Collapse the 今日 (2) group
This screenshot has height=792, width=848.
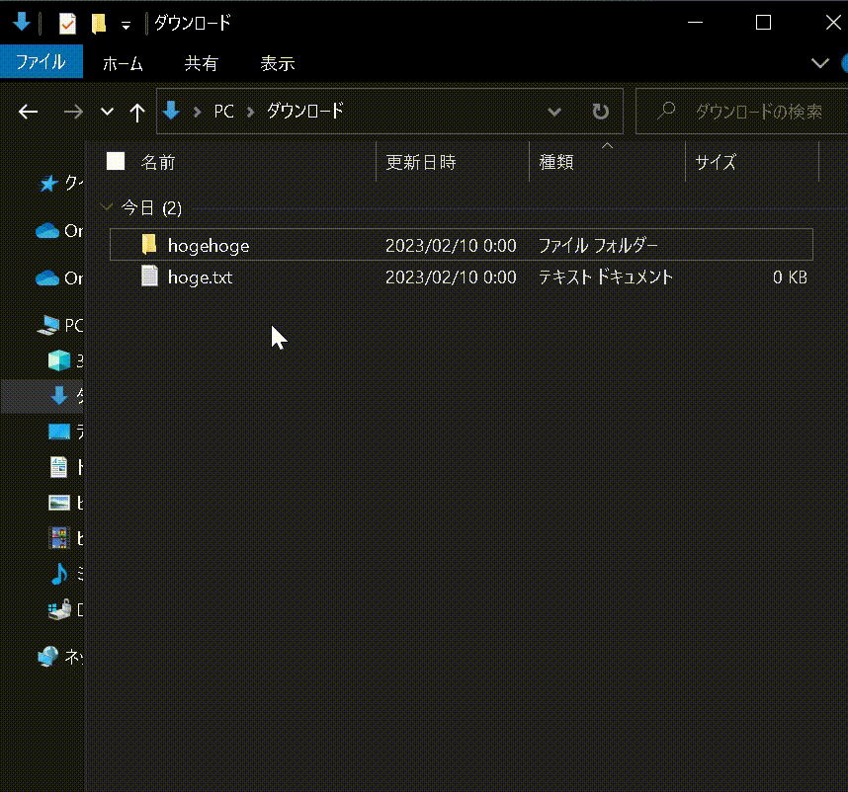[107, 207]
